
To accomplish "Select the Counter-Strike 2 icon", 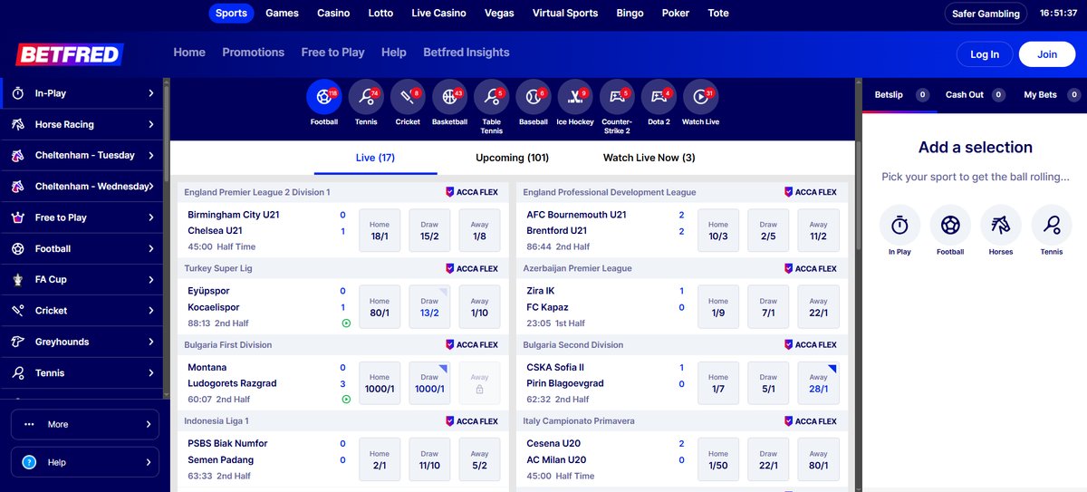I will tap(617, 97).
